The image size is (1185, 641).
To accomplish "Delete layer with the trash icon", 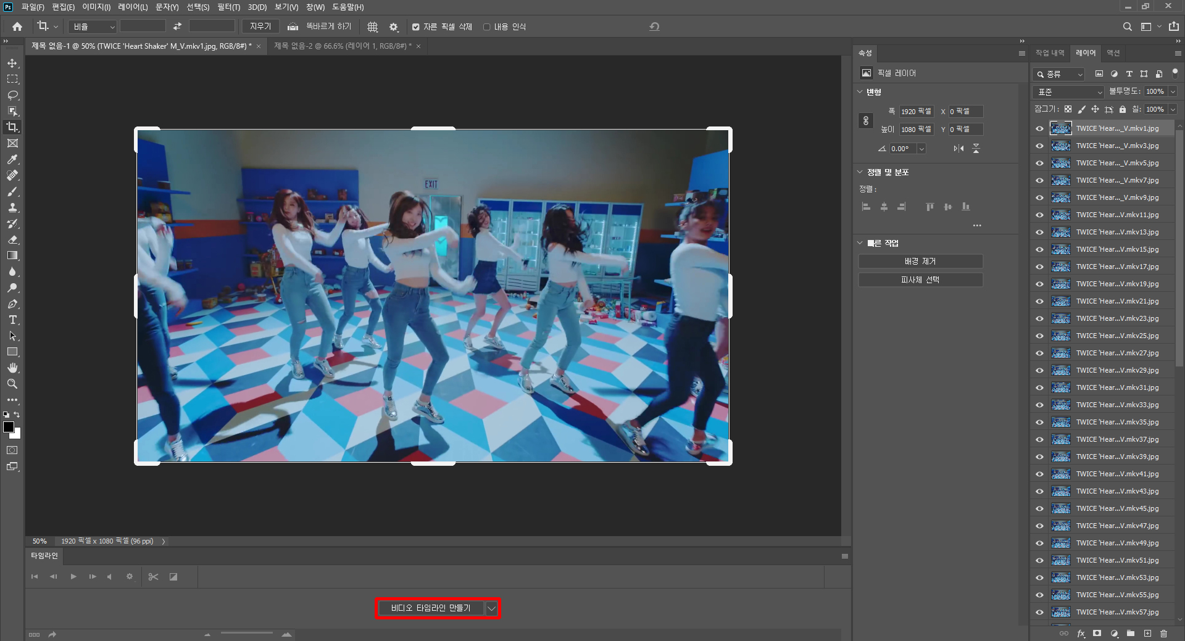I will click(1164, 634).
